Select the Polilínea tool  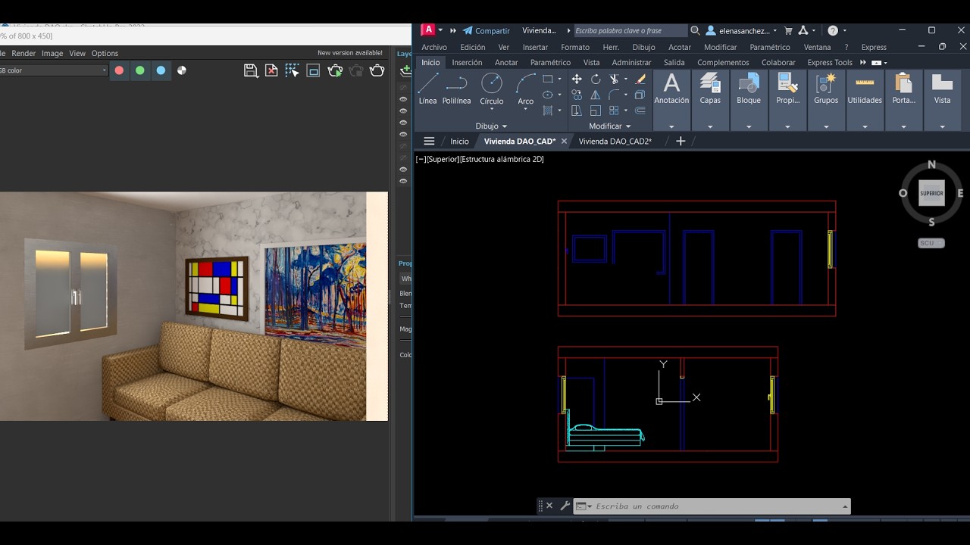[456, 89]
